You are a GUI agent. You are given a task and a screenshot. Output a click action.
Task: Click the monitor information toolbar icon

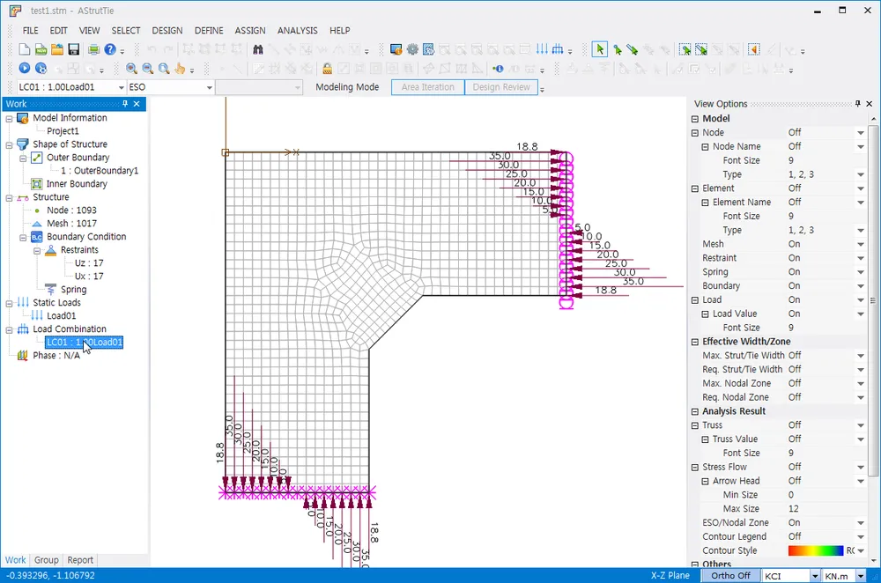point(396,50)
